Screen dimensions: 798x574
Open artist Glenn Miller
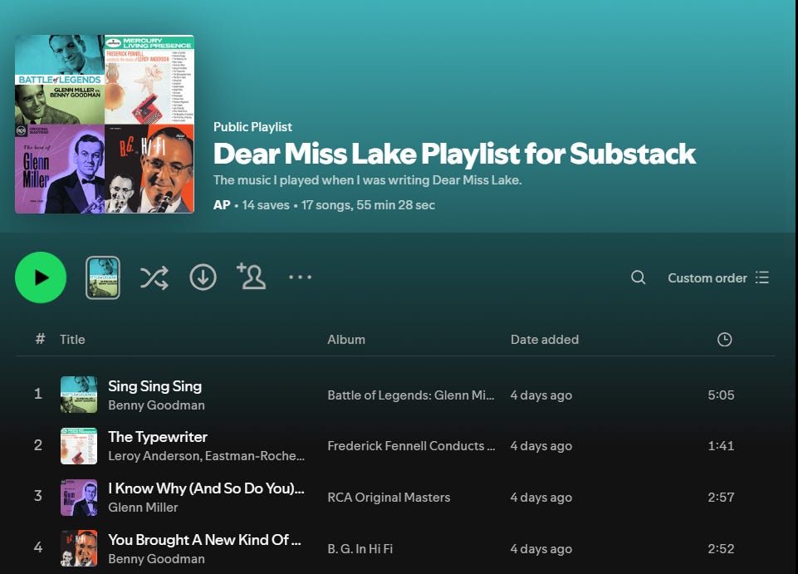click(x=143, y=508)
